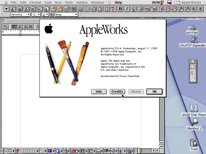Click the tile windows grid icon
Screen dimensions: 206x154
pos(73,9)
